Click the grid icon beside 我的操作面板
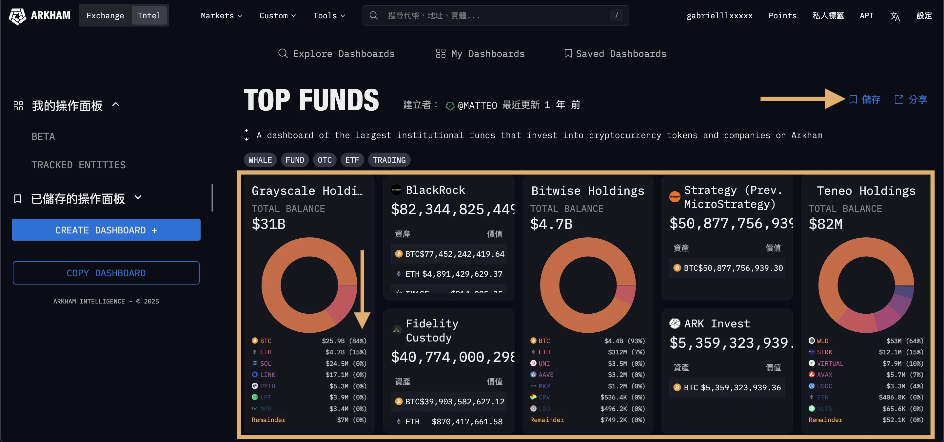This screenshot has width=944, height=442. (x=18, y=106)
